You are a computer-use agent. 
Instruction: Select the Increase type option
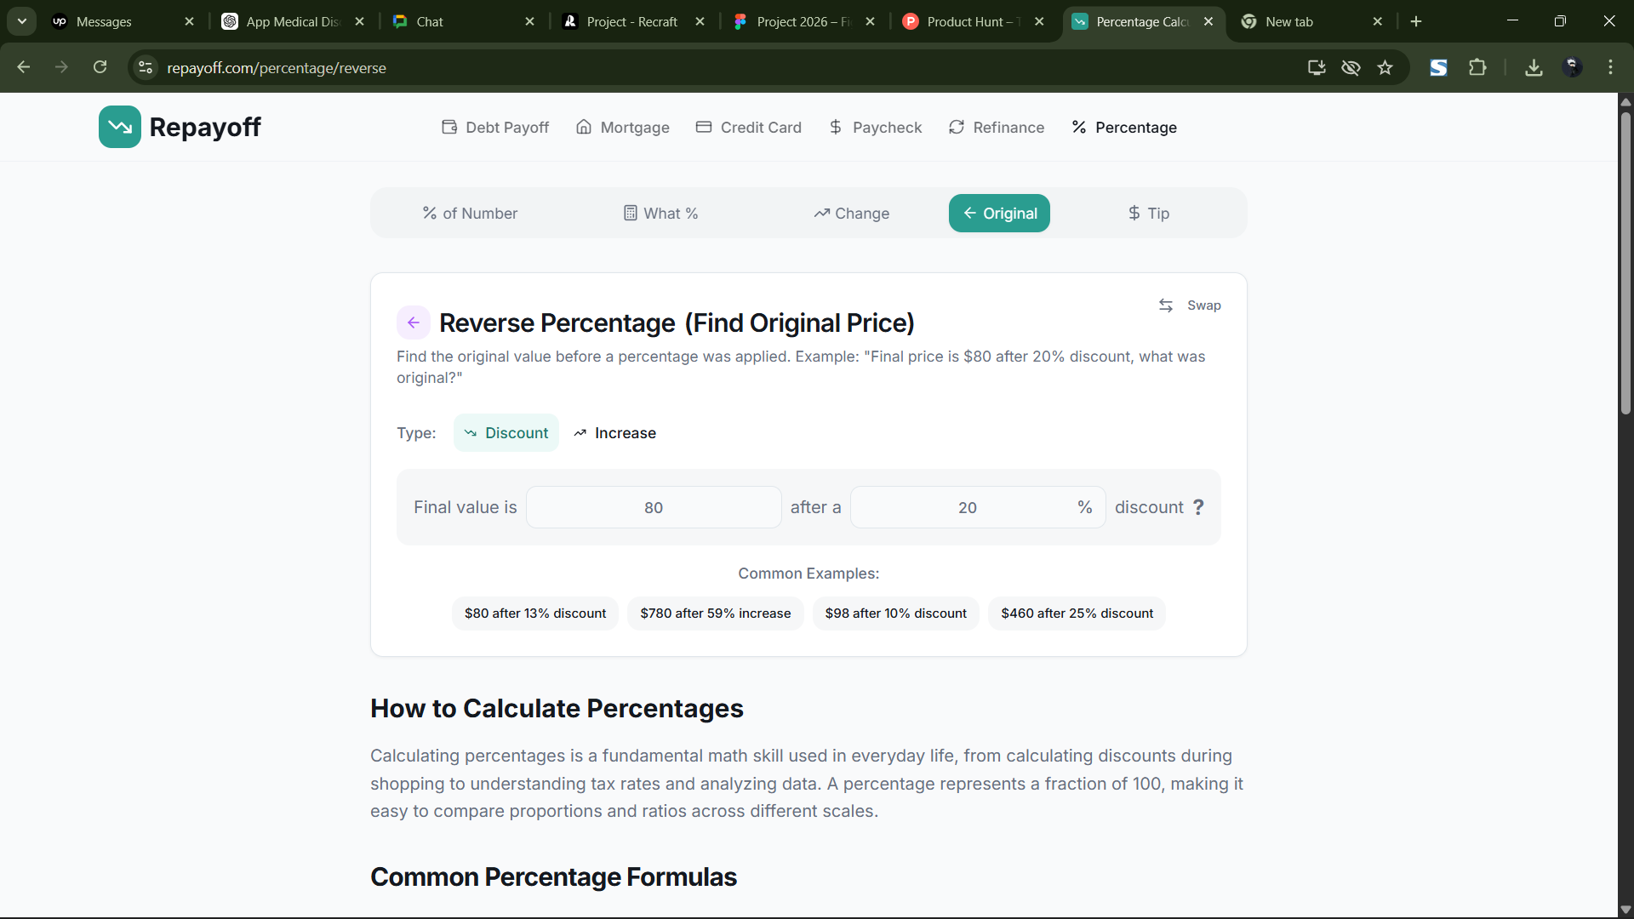[614, 433]
